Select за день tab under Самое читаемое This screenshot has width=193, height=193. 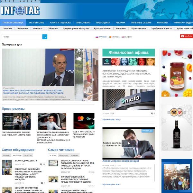tap(52, 155)
